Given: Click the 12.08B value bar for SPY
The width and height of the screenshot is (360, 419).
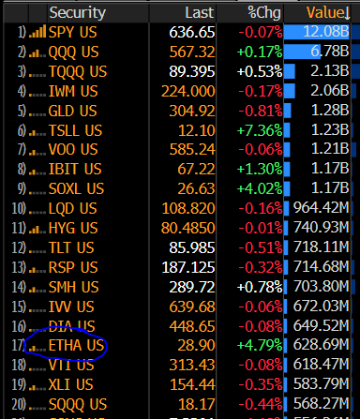Looking at the screenshot, I should (x=317, y=32).
